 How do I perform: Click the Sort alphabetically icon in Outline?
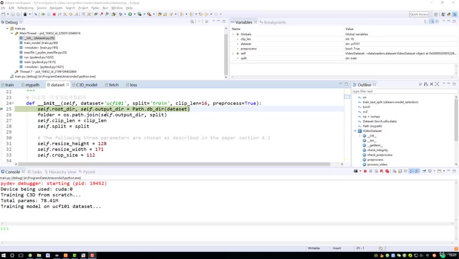pyautogui.click(x=426, y=84)
